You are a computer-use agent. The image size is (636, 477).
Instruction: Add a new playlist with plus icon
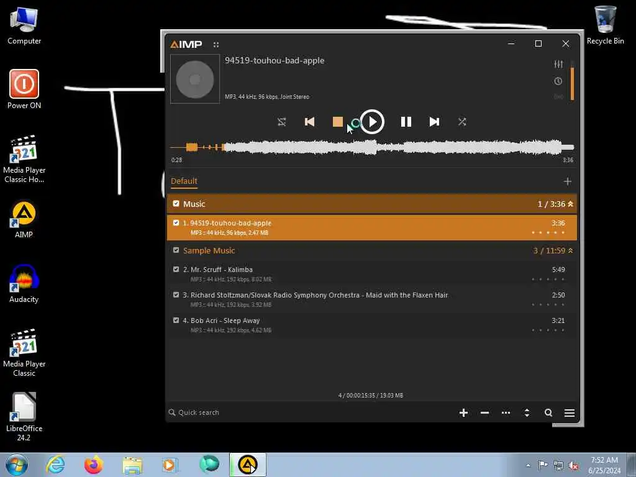pos(568,181)
